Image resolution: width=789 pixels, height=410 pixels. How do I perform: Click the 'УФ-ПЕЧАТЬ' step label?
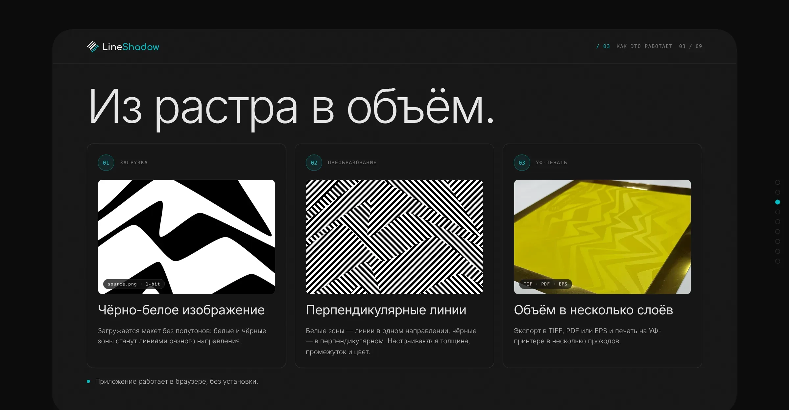click(551, 163)
